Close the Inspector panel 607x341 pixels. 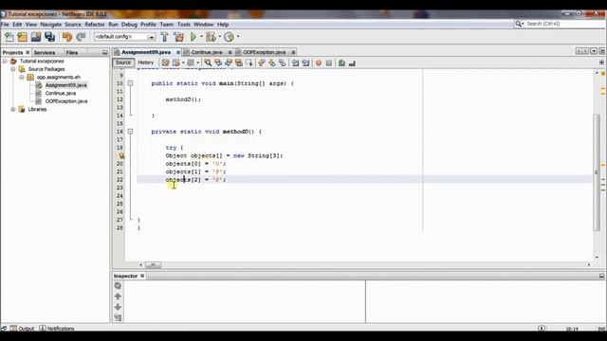pos(142,276)
